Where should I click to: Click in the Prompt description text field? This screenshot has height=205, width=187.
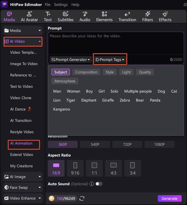tap(116, 43)
